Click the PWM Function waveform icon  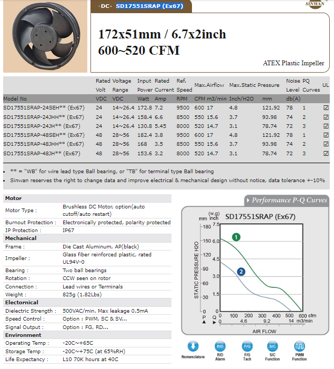click(299, 346)
